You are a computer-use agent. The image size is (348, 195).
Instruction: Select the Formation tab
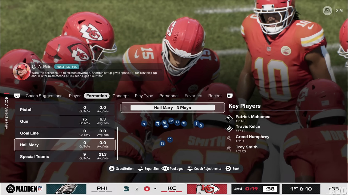click(97, 96)
